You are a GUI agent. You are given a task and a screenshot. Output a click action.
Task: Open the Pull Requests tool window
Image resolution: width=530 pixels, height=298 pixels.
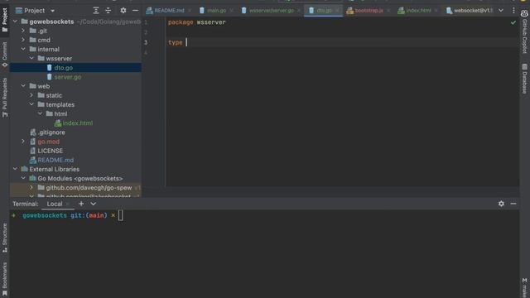point(5,98)
